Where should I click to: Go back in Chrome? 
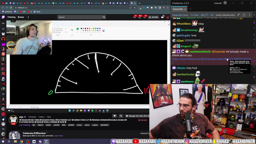pyautogui.click(x=3, y=8)
